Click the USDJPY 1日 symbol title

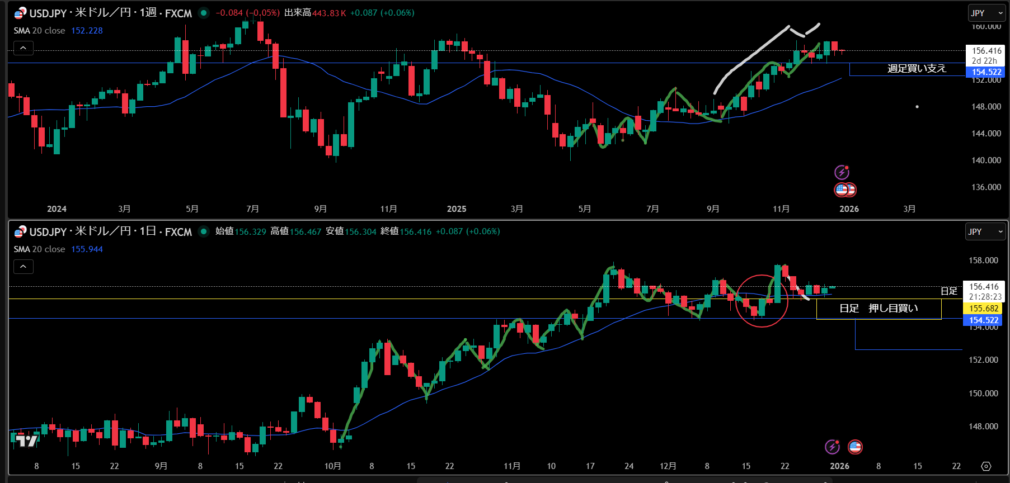(x=110, y=231)
